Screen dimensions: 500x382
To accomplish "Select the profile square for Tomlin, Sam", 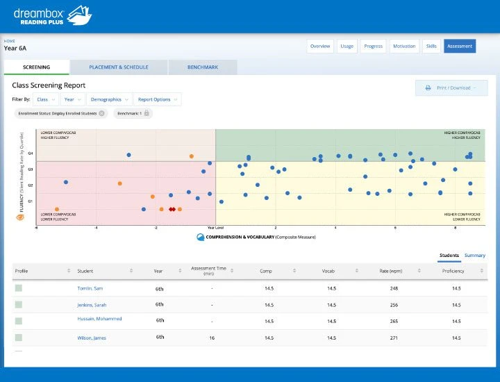I will coord(19,288).
